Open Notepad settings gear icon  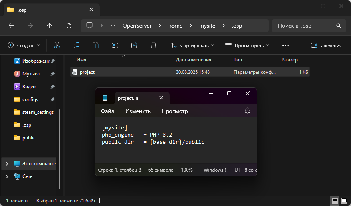tap(248, 111)
